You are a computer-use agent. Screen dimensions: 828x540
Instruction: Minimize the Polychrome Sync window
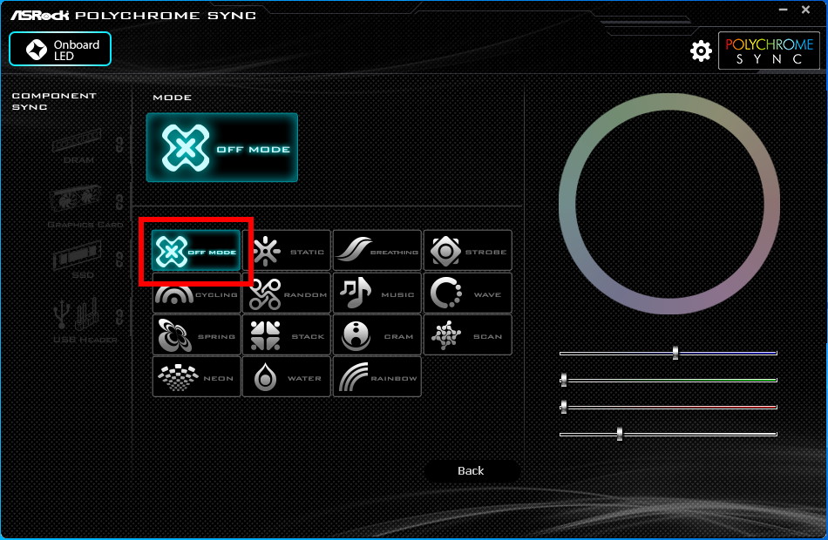(784, 10)
